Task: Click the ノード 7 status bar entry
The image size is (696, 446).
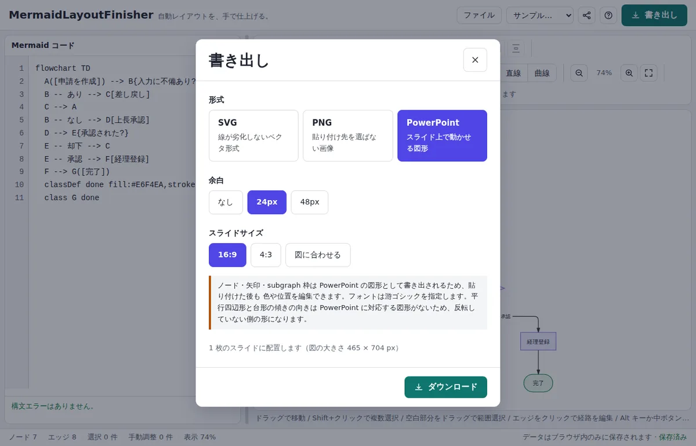Action: 23,437
